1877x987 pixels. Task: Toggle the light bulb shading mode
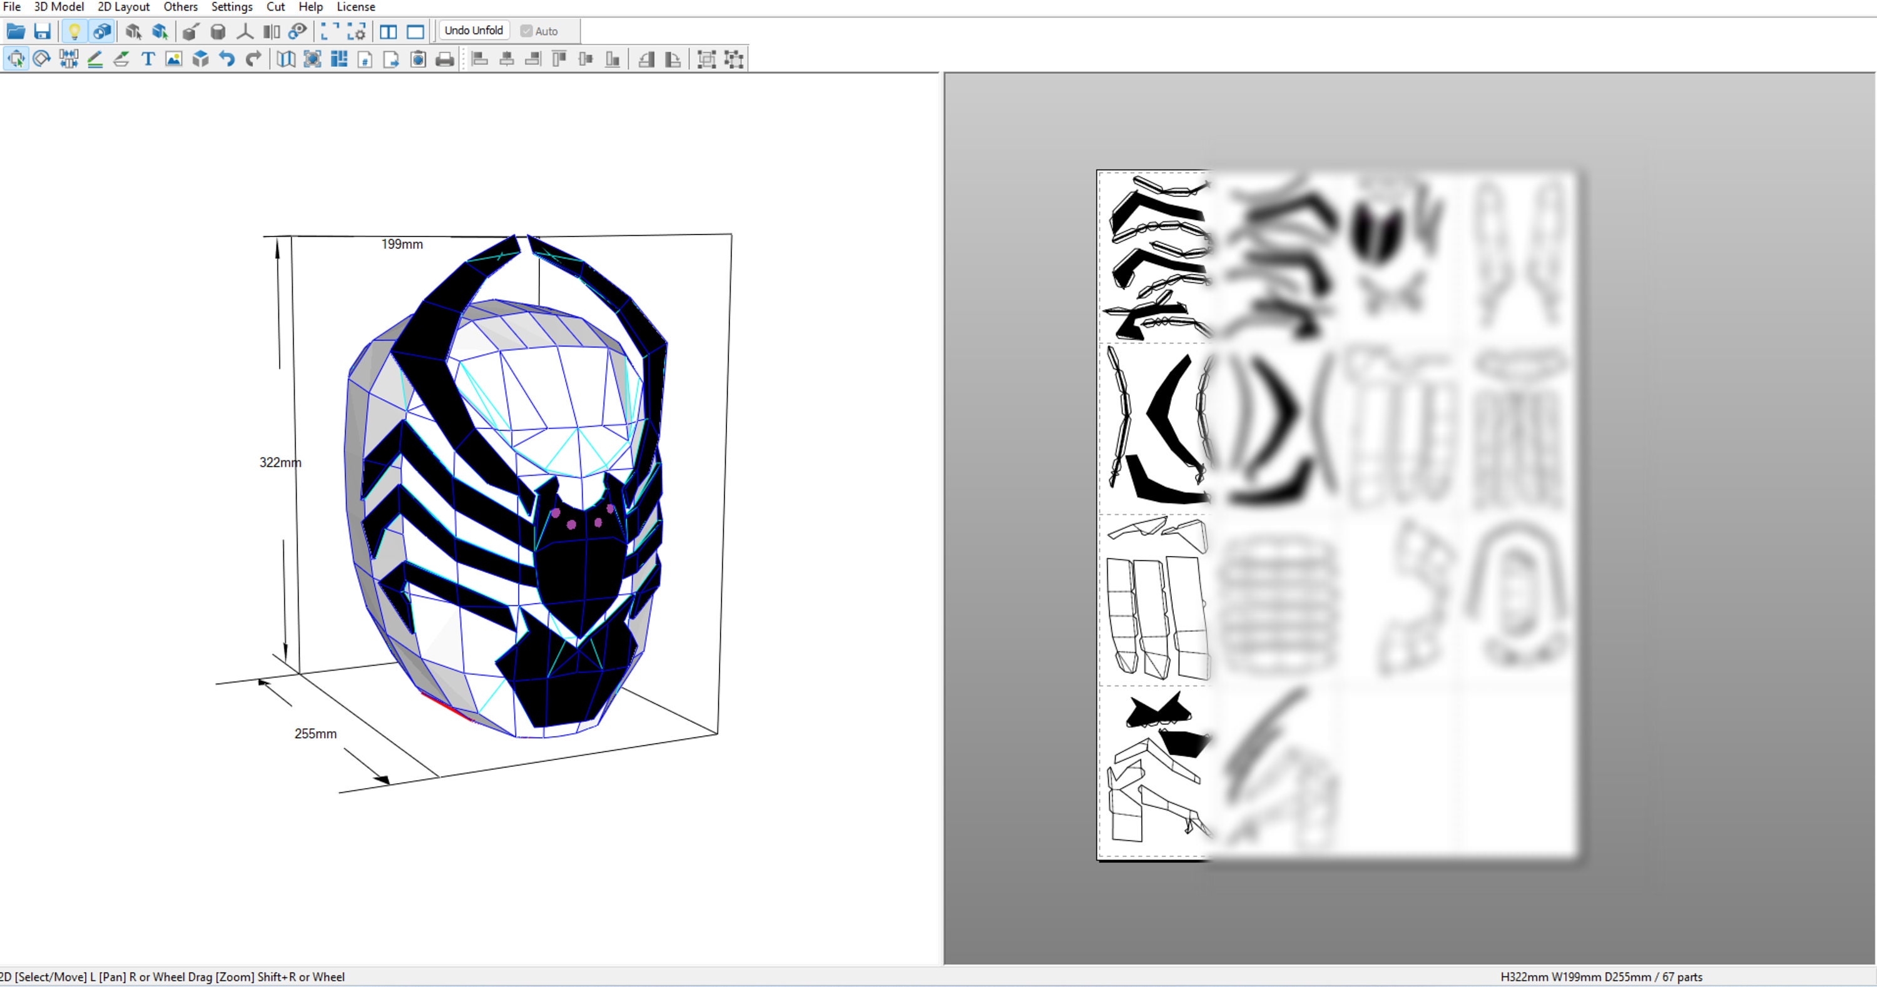[x=76, y=31]
